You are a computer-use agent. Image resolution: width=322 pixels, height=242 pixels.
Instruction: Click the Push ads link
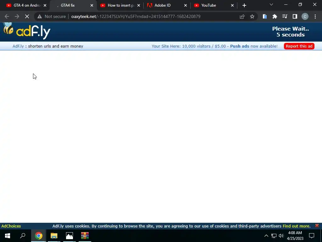239,46
